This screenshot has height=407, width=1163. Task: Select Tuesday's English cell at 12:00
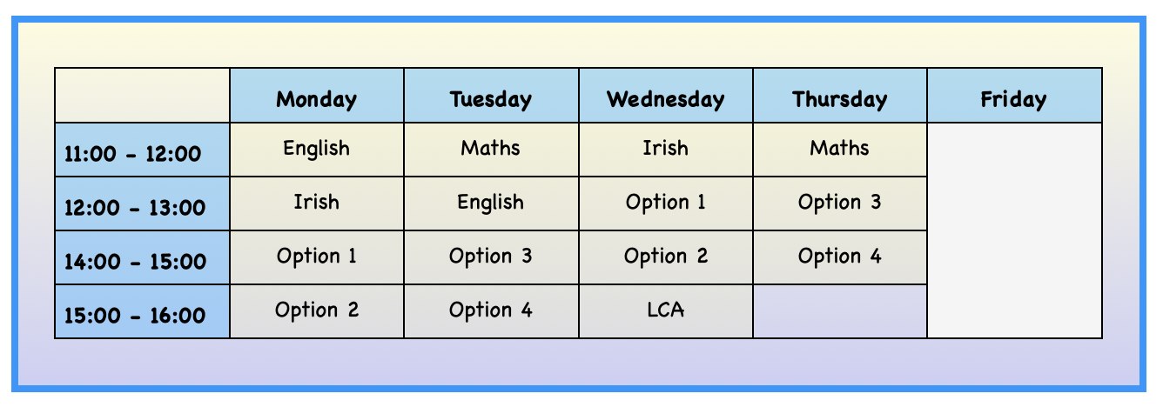491,203
